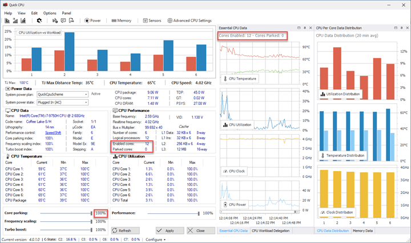Switch to the Essential CPU Data tab
Viewport: 411px width, 243px height.
[x=233, y=230]
